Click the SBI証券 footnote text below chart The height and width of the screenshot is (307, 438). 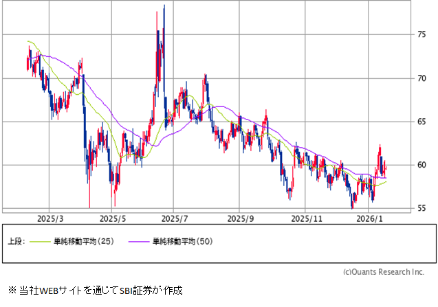tap(95, 291)
